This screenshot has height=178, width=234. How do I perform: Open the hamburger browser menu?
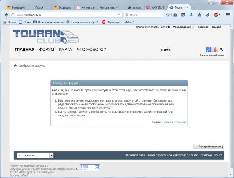click(x=228, y=15)
